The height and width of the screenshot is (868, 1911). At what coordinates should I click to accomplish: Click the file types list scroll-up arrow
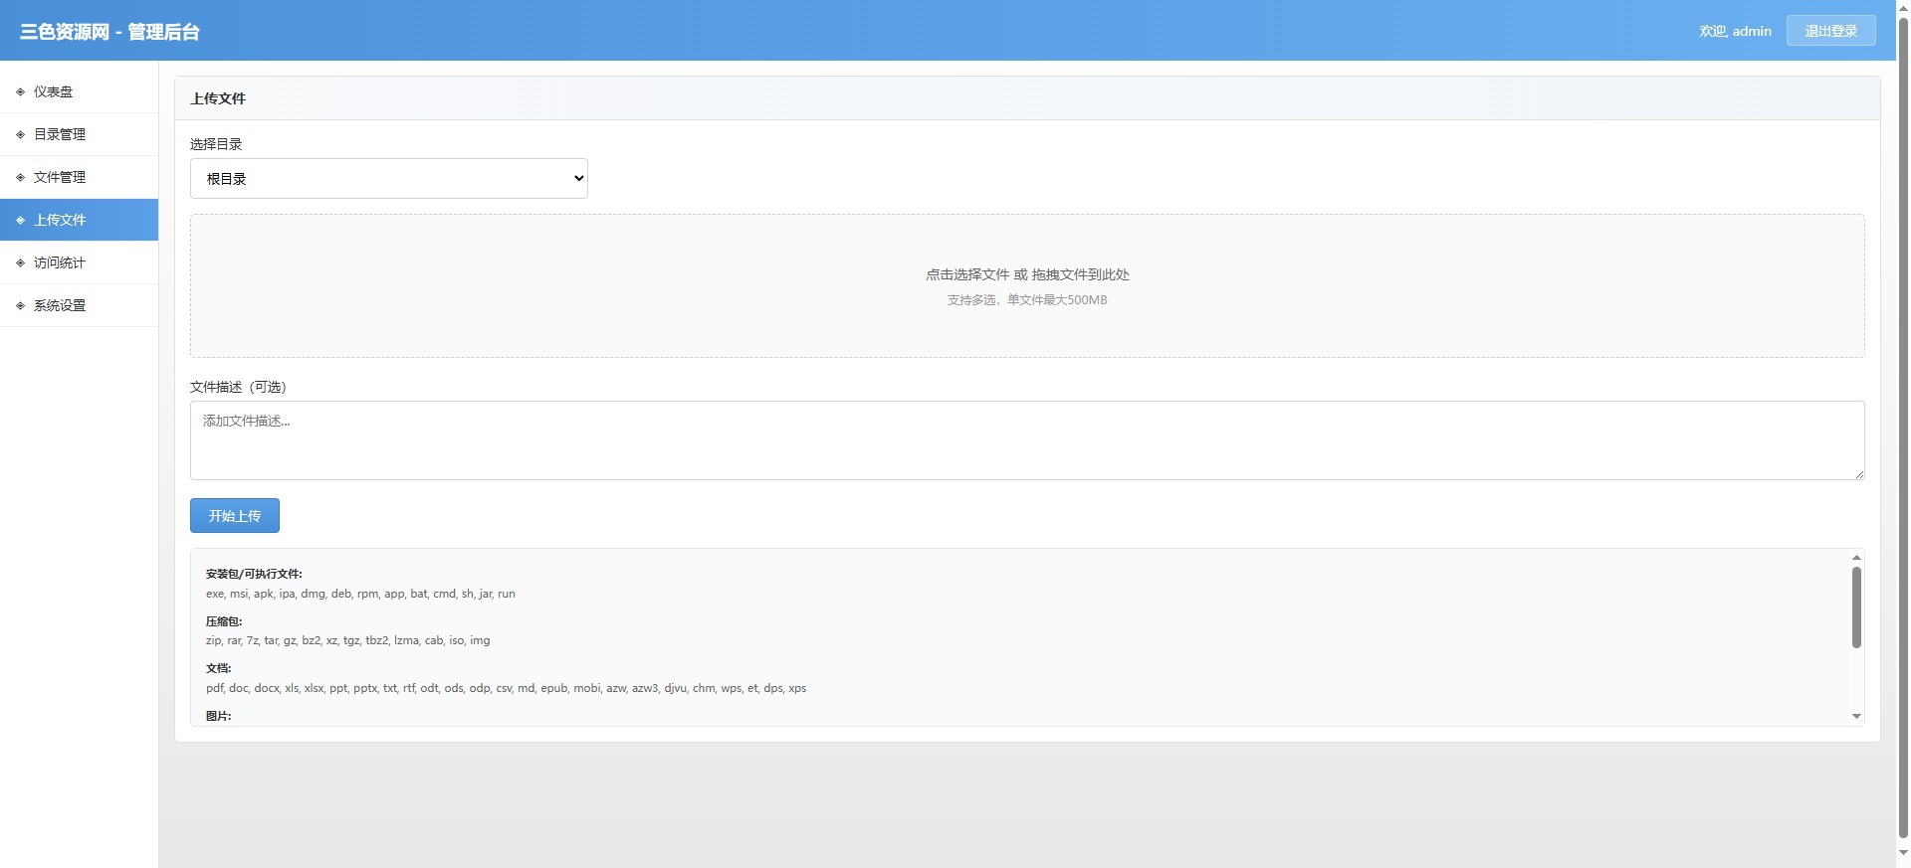[1856, 558]
